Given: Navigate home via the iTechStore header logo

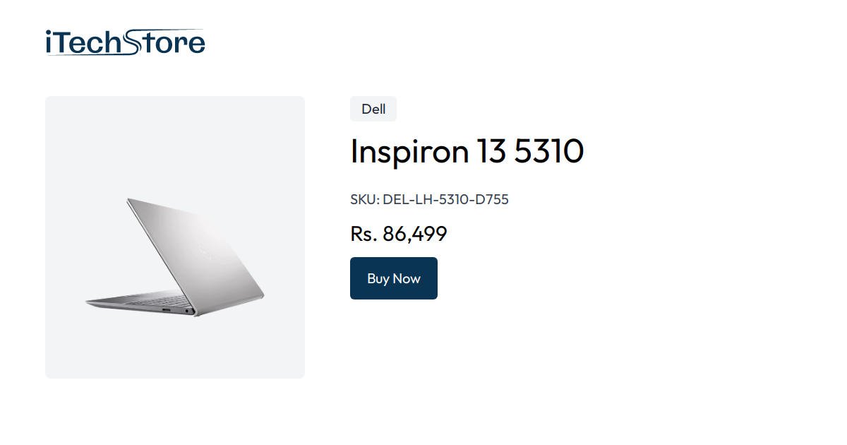Looking at the screenshot, I should click(124, 42).
